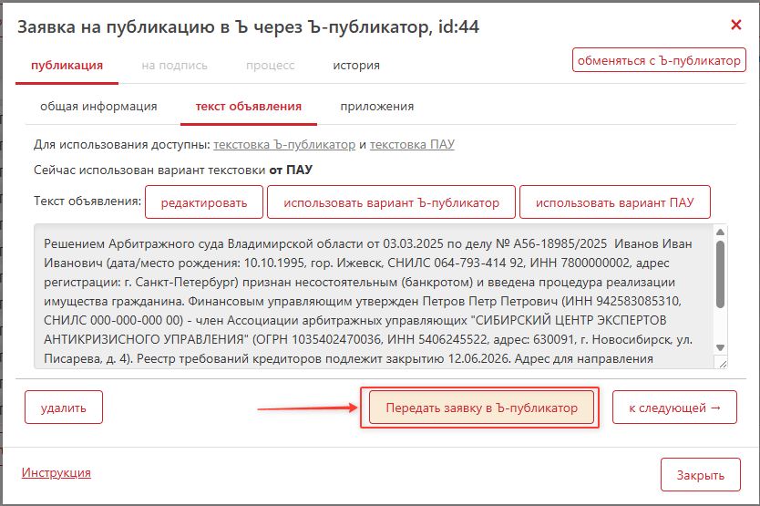
Task: Open the «общая информация» sub-tab
Action: tap(98, 107)
